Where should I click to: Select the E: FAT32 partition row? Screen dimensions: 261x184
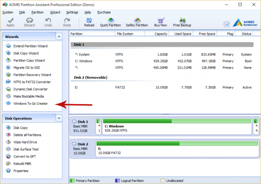(x=162, y=88)
